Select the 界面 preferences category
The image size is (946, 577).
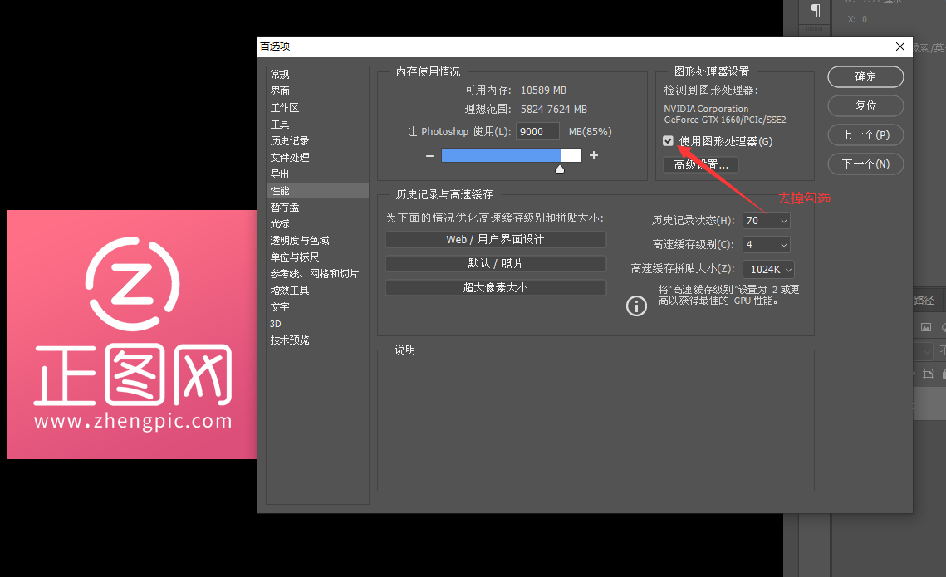pos(317,91)
